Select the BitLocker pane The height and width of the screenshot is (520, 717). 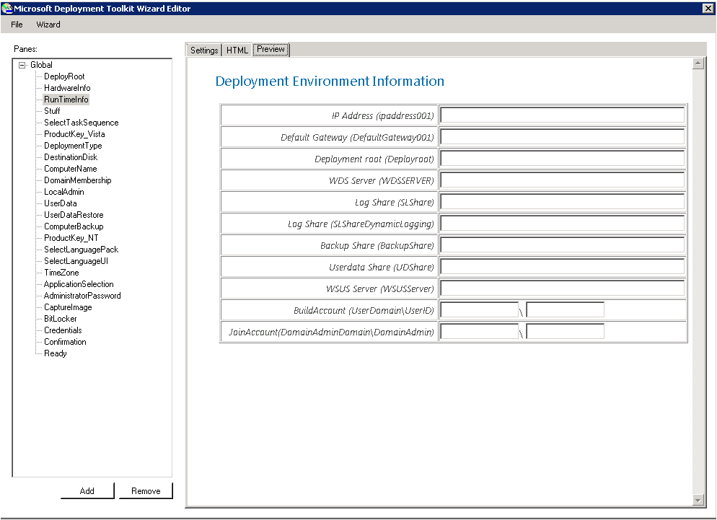(x=59, y=318)
